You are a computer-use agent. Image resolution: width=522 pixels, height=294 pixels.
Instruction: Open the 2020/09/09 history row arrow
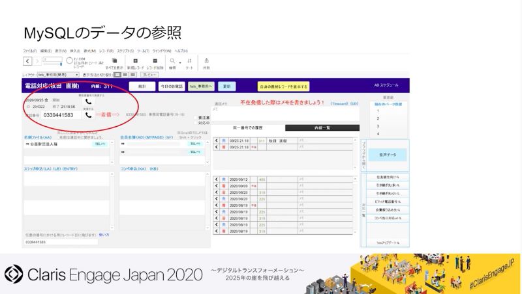[x=217, y=186]
